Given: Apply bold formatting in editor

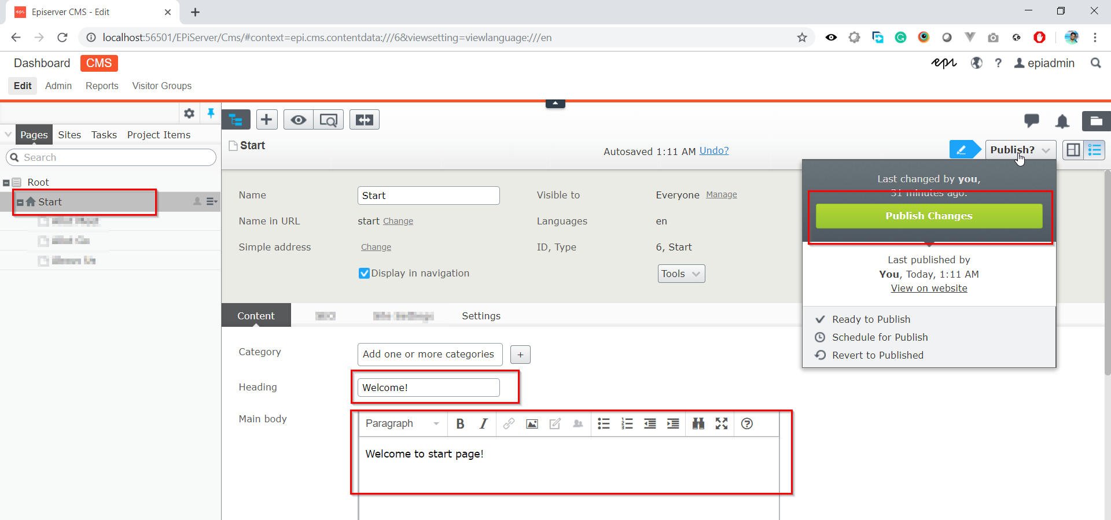Looking at the screenshot, I should click(461, 424).
